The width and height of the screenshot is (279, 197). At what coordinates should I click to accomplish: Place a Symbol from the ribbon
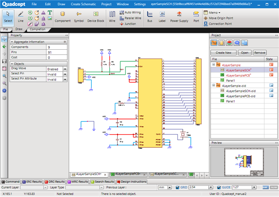coord(79,17)
